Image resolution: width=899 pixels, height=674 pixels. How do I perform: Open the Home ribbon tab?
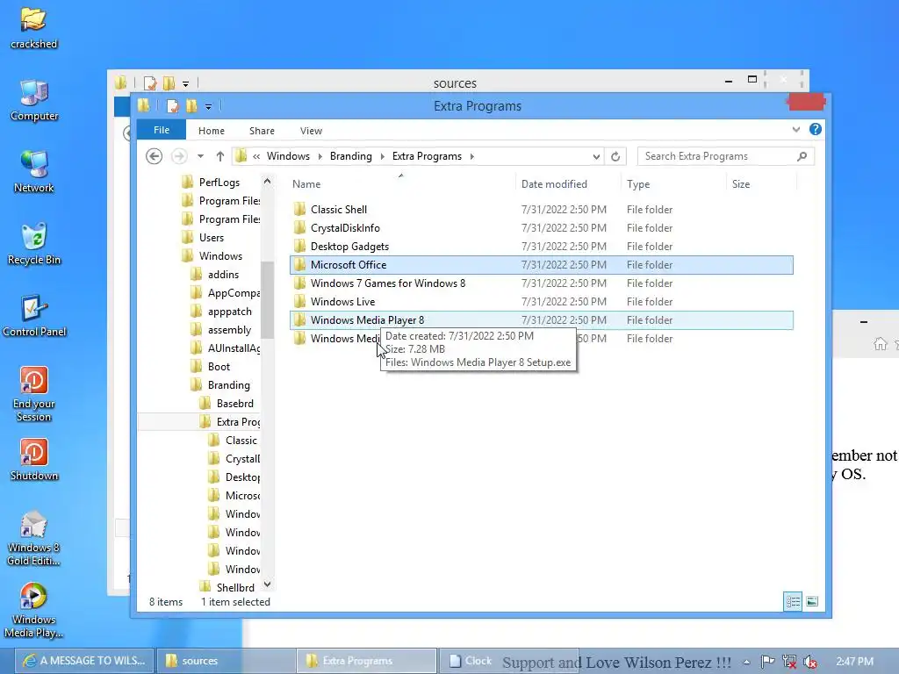212,131
